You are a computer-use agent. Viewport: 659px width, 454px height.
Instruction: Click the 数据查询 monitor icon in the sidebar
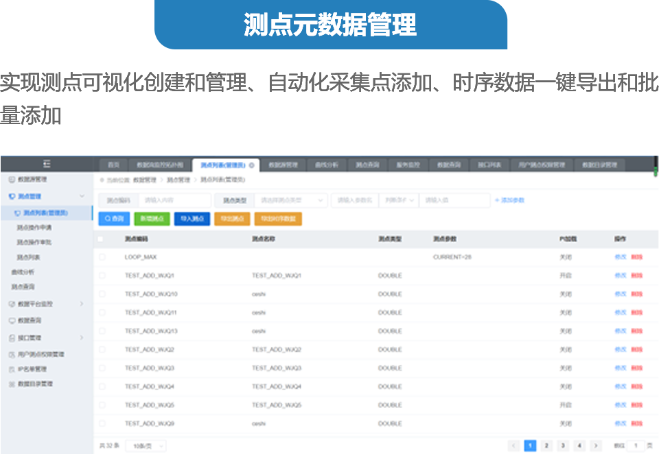(x=12, y=320)
